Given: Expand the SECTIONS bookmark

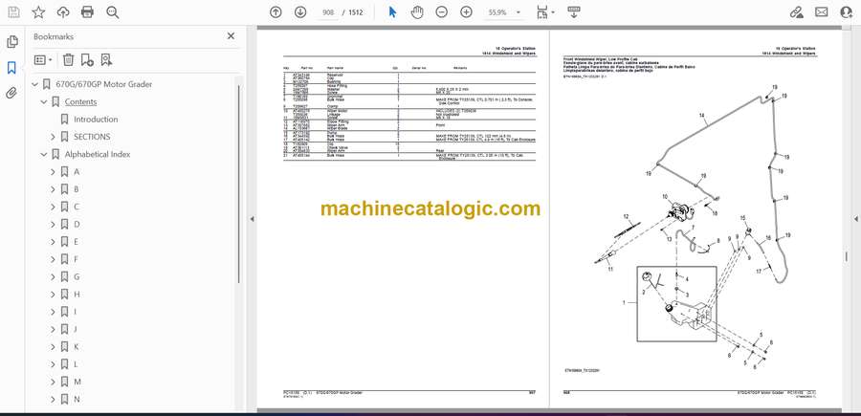Looking at the screenshot, I should (x=53, y=137).
